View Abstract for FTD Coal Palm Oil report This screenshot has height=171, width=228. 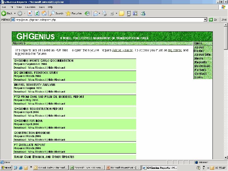(x=37, y=104)
